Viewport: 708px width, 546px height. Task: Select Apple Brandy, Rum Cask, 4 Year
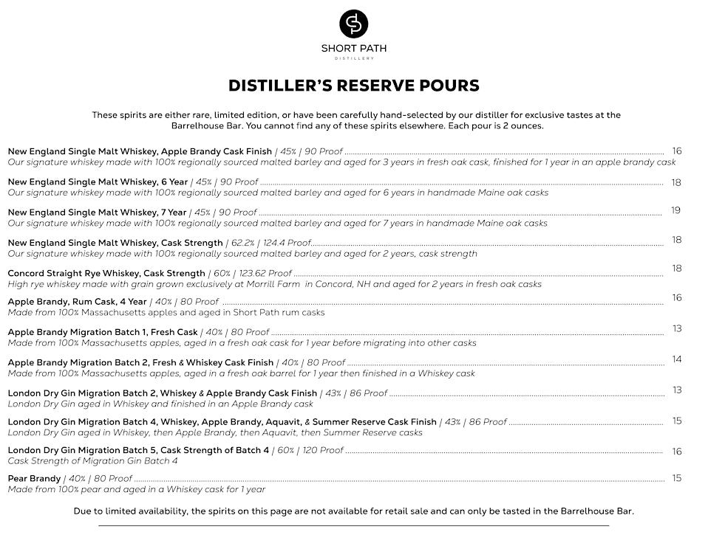(77, 301)
